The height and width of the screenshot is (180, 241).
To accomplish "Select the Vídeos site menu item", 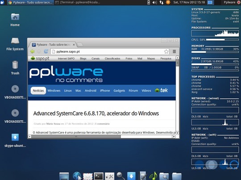I will click(146, 91).
